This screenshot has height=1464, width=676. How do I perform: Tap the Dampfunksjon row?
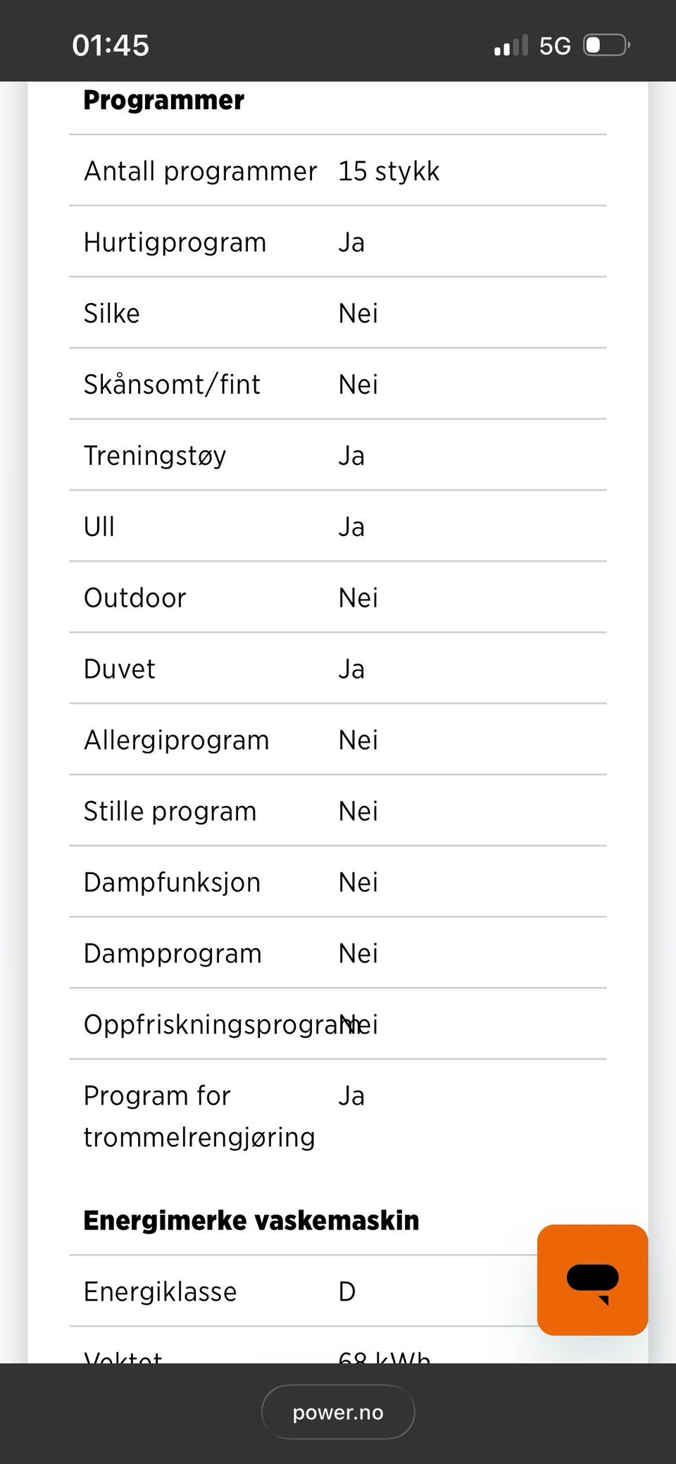338,882
